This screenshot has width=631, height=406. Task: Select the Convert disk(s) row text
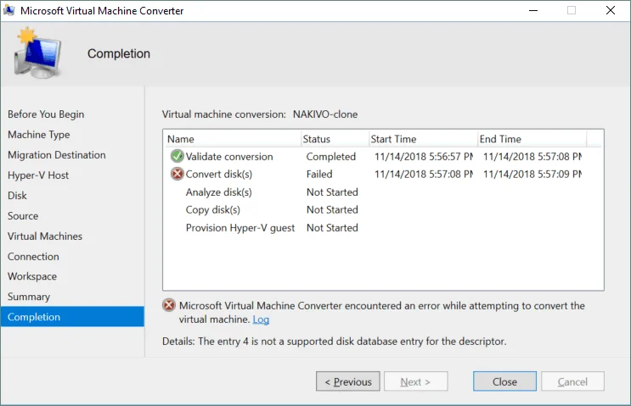tap(219, 175)
